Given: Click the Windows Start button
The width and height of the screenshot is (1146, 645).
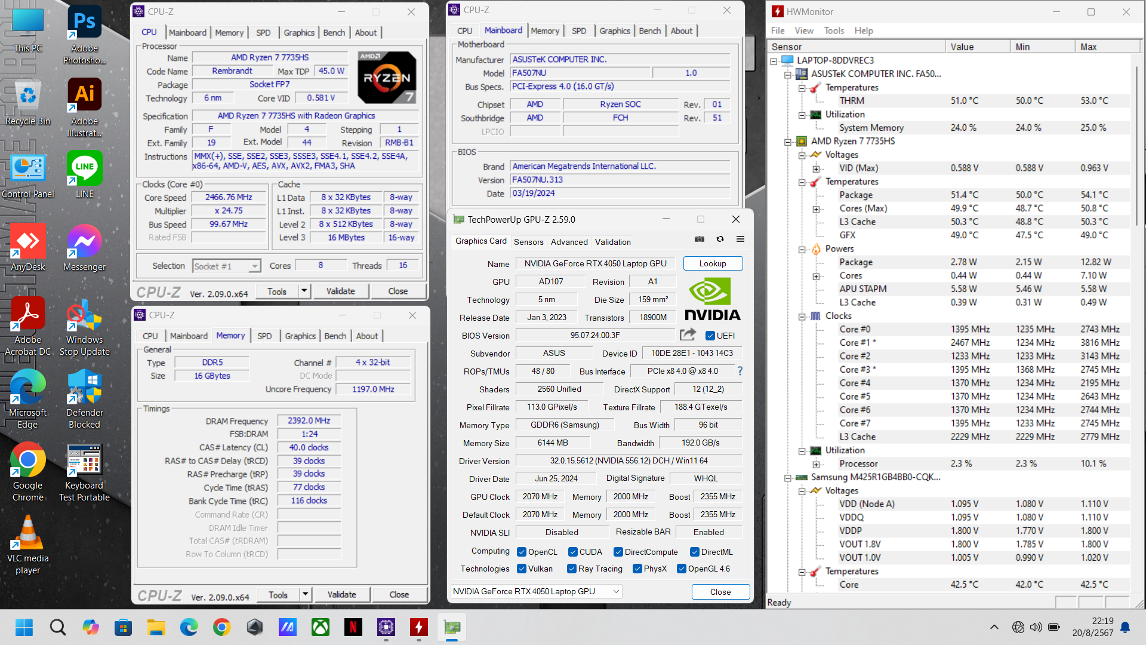Looking at the screenshot, I should 24,627.
